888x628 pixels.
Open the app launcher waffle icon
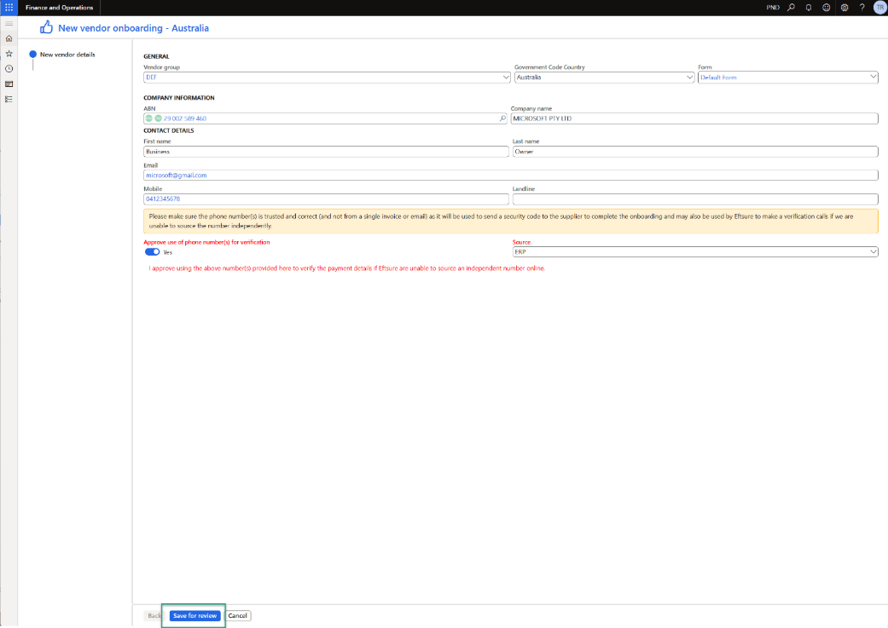pyautogui.click(x=9, y=8)
